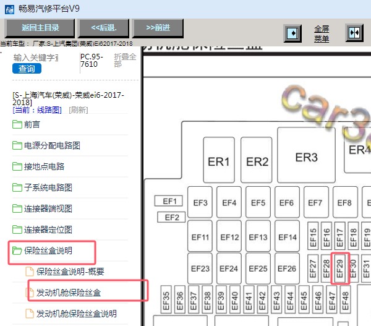Click the 连接器端视图 folder icon
371x326 pixels.
click(x=17, y=208)
